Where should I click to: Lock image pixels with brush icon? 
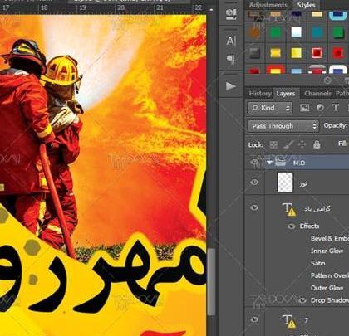tap(288, 144)
